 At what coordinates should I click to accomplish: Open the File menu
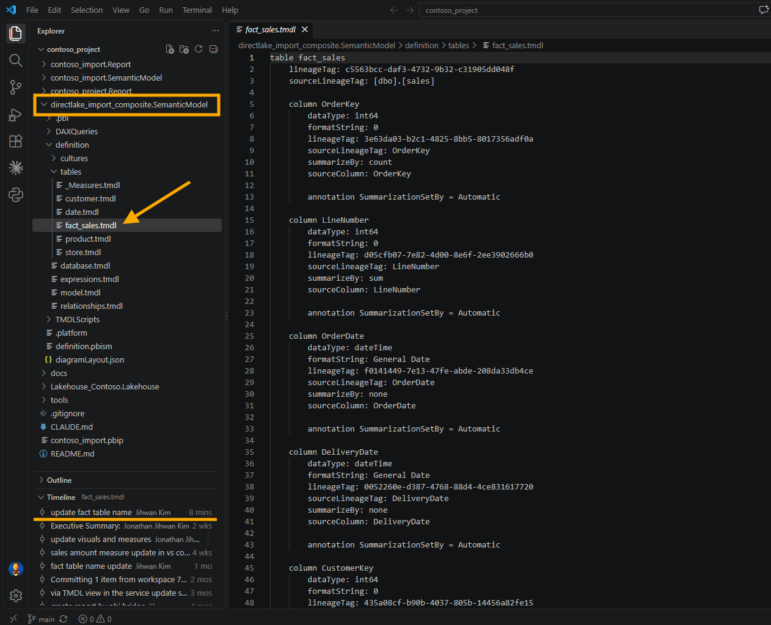pos(32,10)
